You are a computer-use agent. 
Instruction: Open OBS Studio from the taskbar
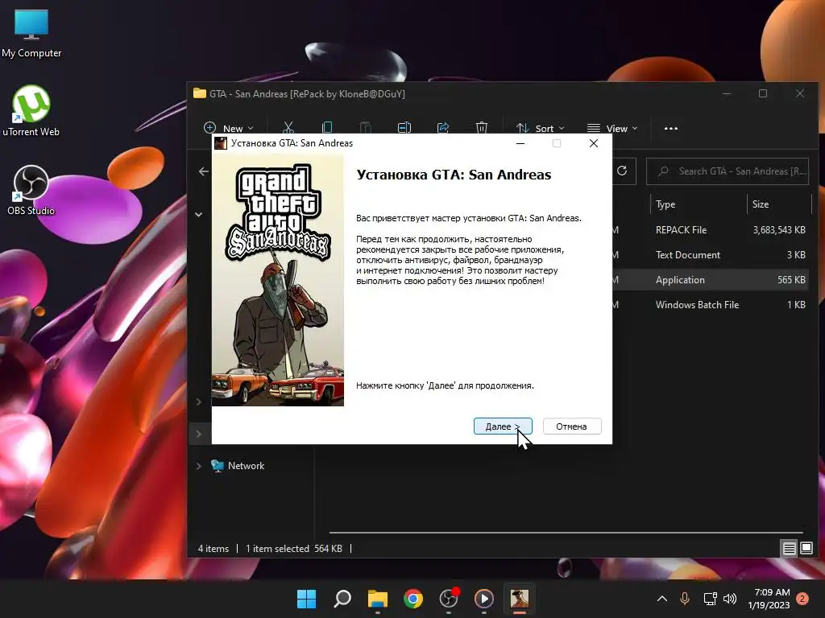pos(449,599)
